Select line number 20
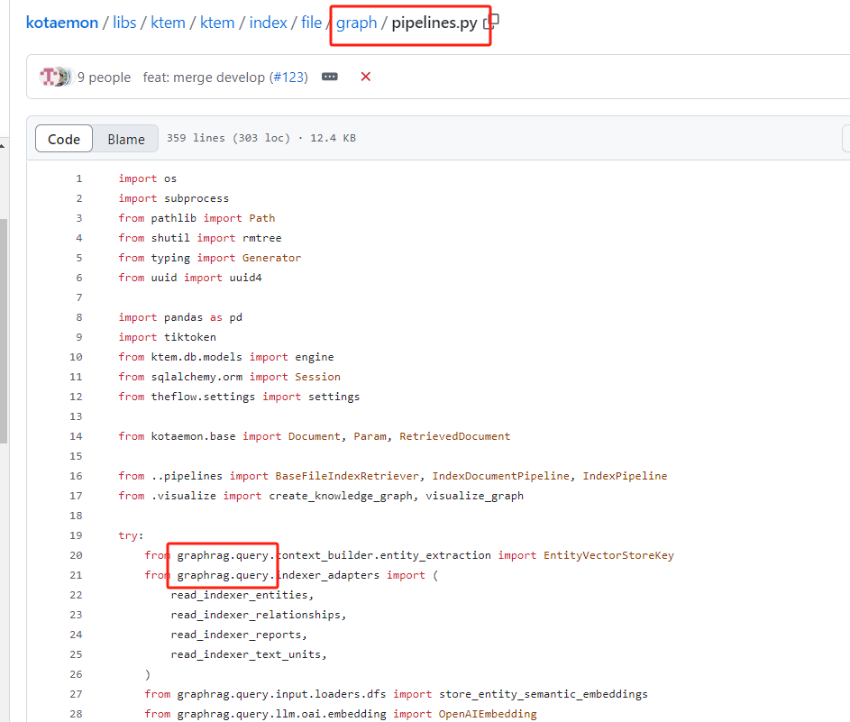This screenshot has height=722, width=850. (x=76, y=555)
